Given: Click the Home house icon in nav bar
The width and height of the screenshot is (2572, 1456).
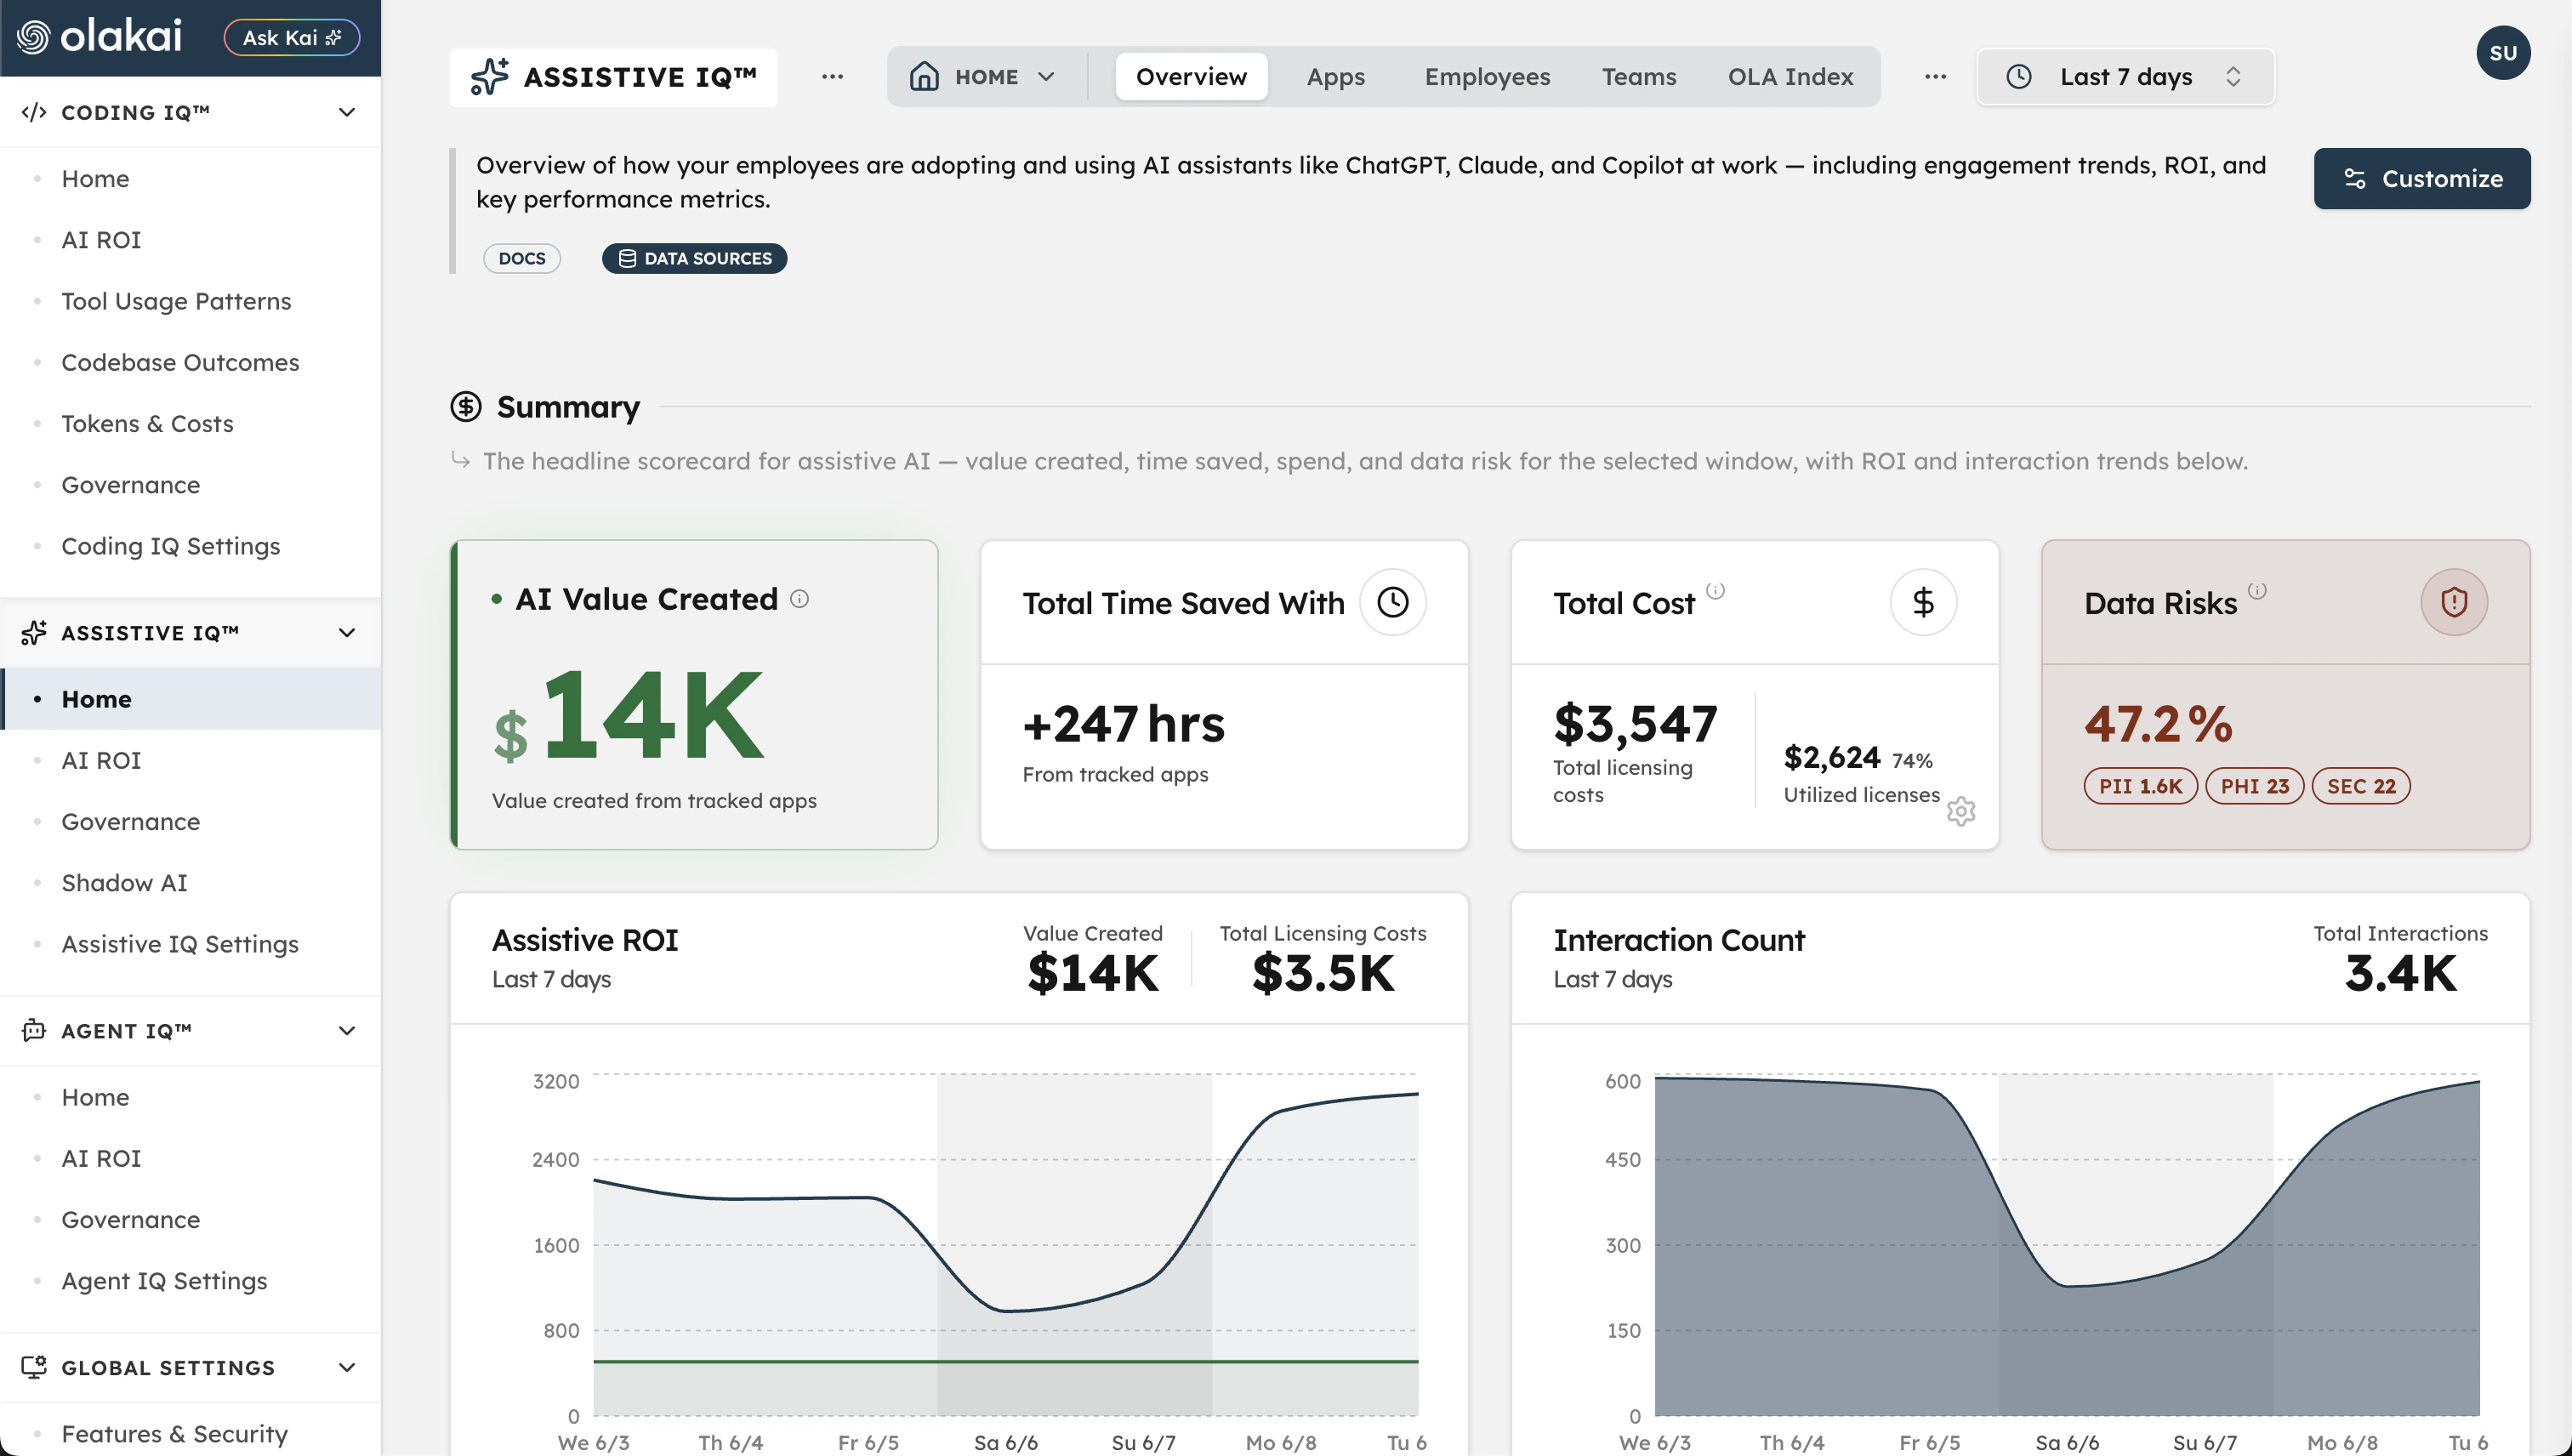Looking at the screenshot, I should coord(924,76).
